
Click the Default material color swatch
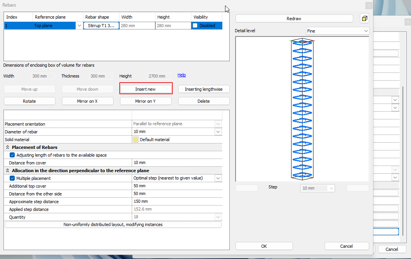coord(136,140)
